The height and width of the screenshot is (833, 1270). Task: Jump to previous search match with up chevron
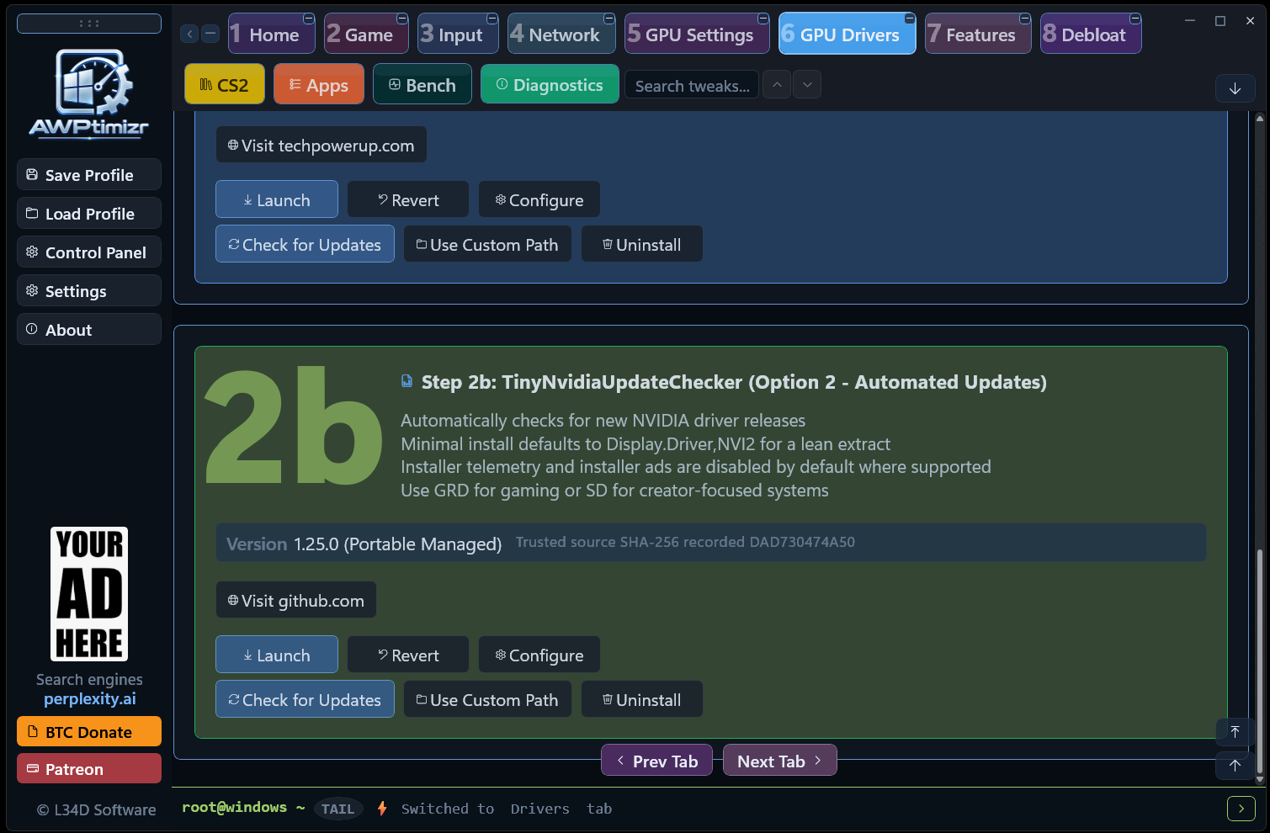[x=777, y=85]
